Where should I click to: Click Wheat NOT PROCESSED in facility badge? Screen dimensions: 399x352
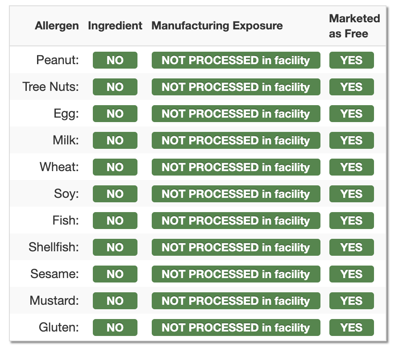tap(236, 167)
